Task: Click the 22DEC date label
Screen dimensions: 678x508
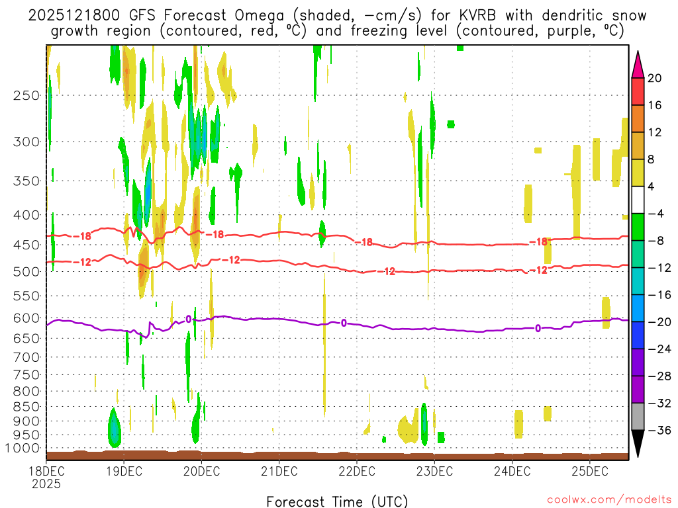Action: coord(357,471)
